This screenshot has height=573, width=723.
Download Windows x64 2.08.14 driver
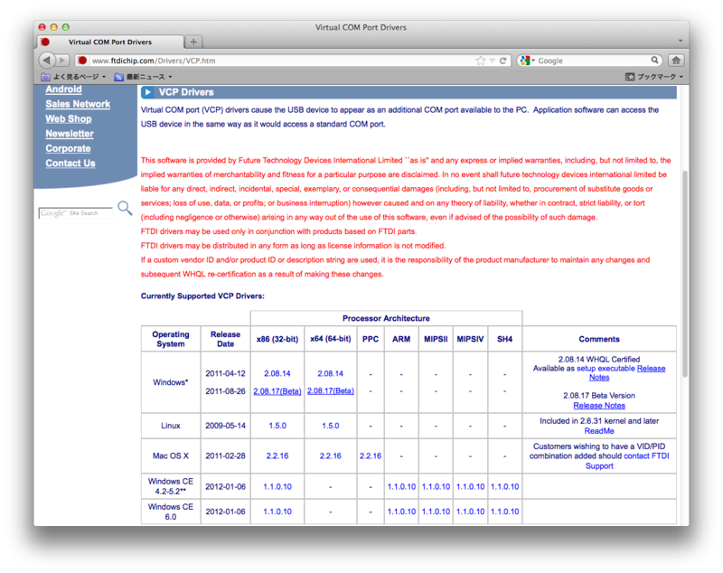[330, 373]
